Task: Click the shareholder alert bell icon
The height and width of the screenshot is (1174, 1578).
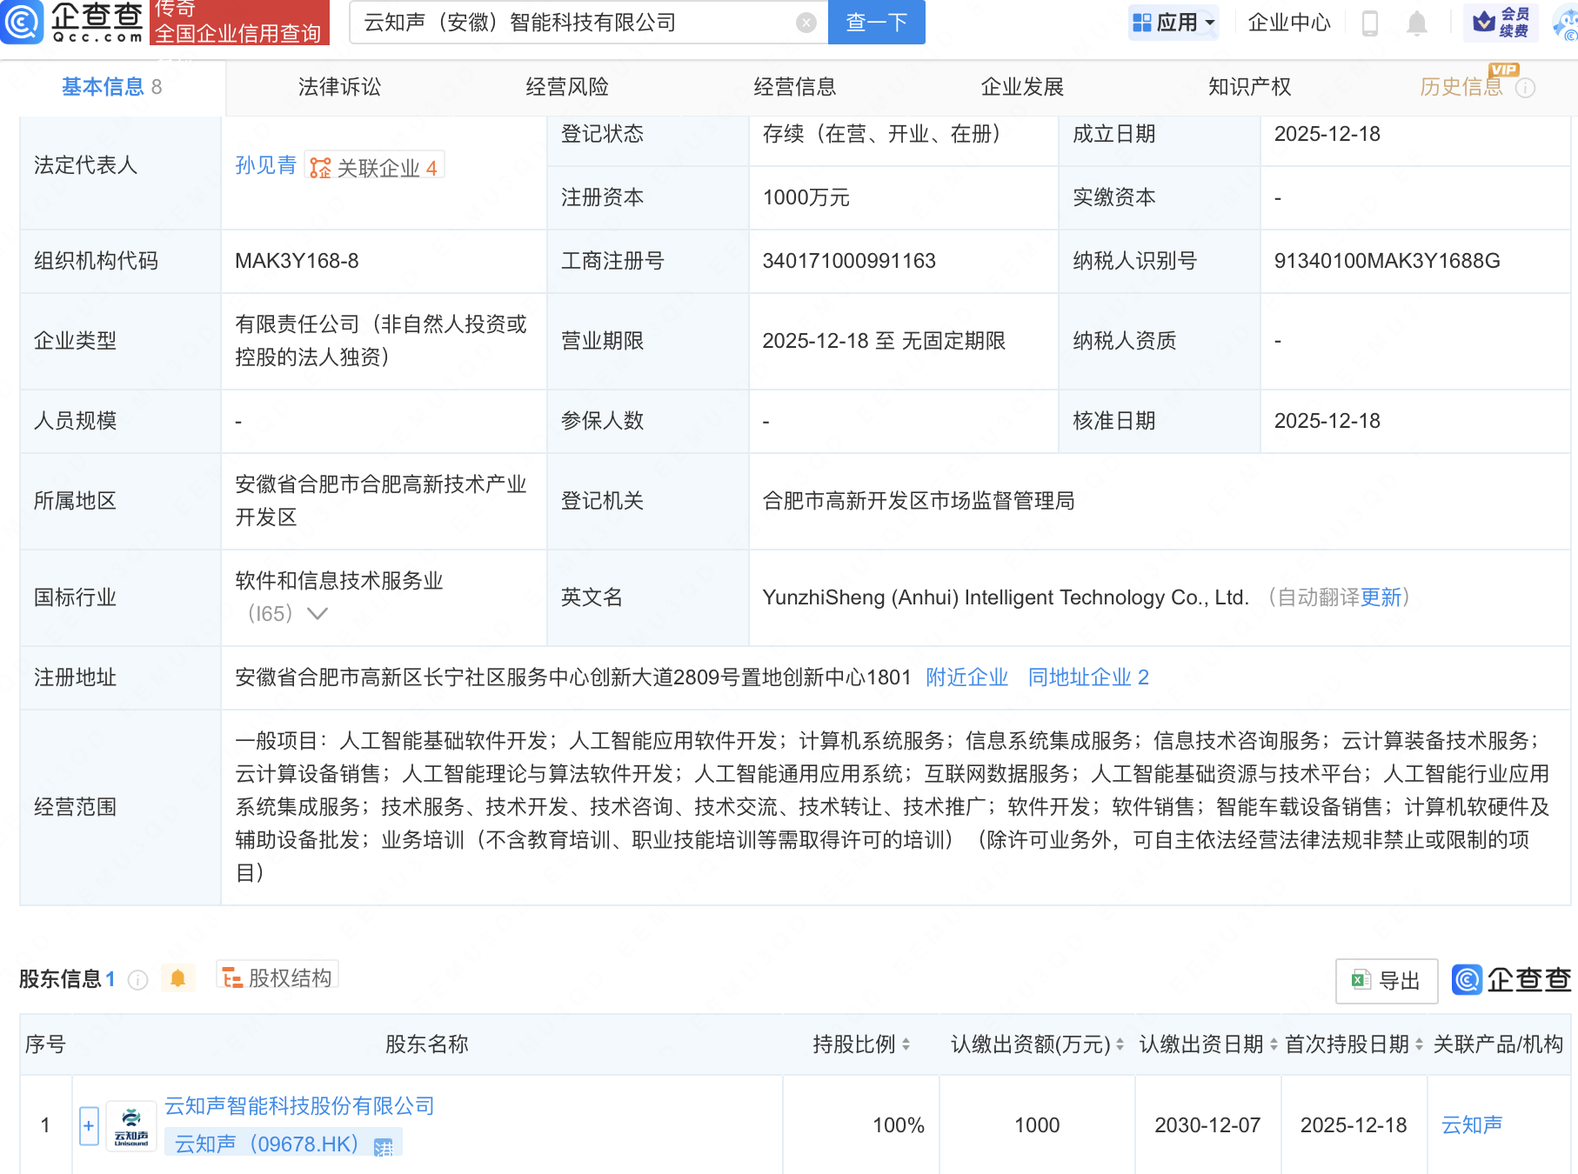Action: coord(177,978)
